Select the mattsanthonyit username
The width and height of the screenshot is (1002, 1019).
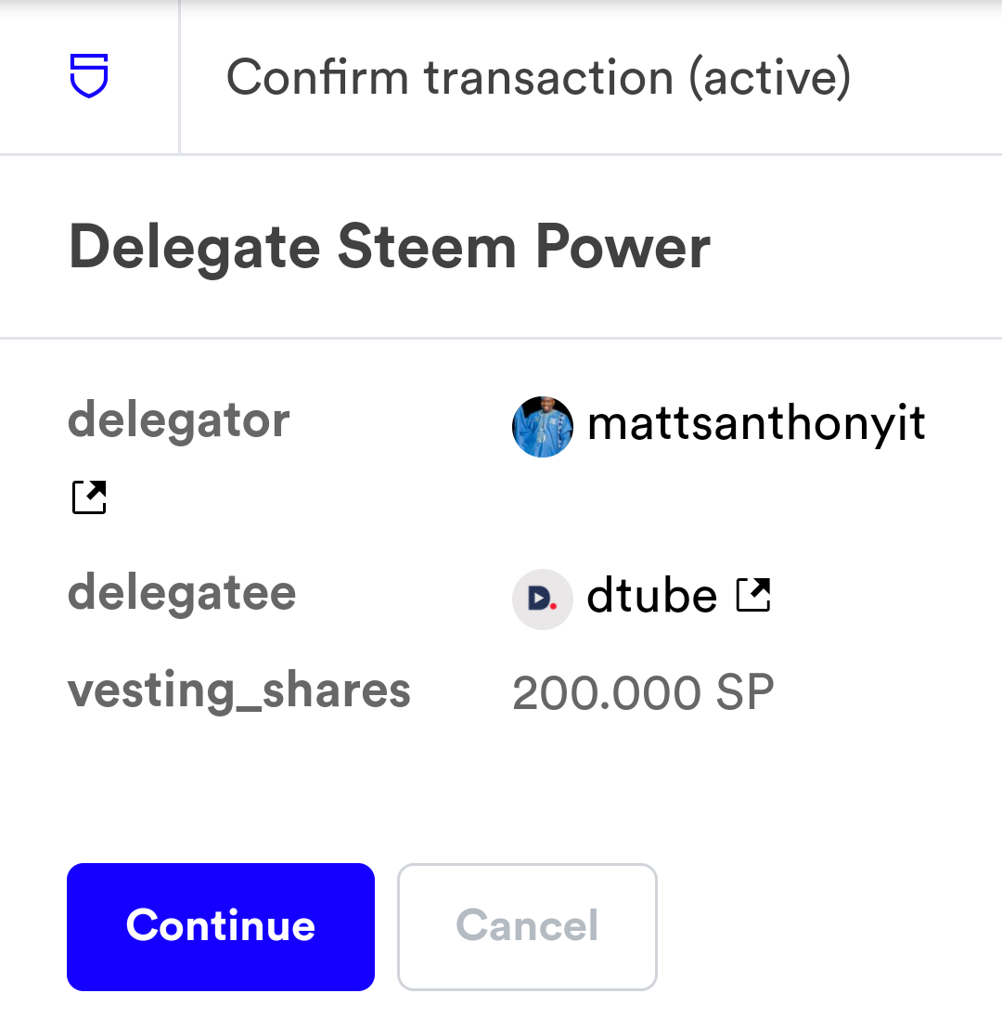(756, 424)
